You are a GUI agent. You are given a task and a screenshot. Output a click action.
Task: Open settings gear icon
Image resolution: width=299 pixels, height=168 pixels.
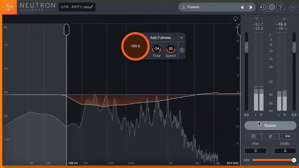[272, 7]
